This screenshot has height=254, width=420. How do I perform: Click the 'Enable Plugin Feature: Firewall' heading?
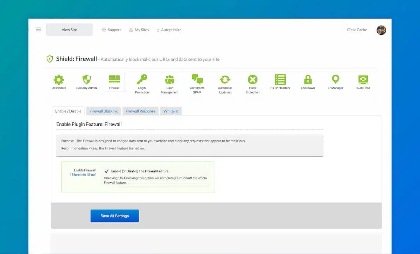coord(89,124)
